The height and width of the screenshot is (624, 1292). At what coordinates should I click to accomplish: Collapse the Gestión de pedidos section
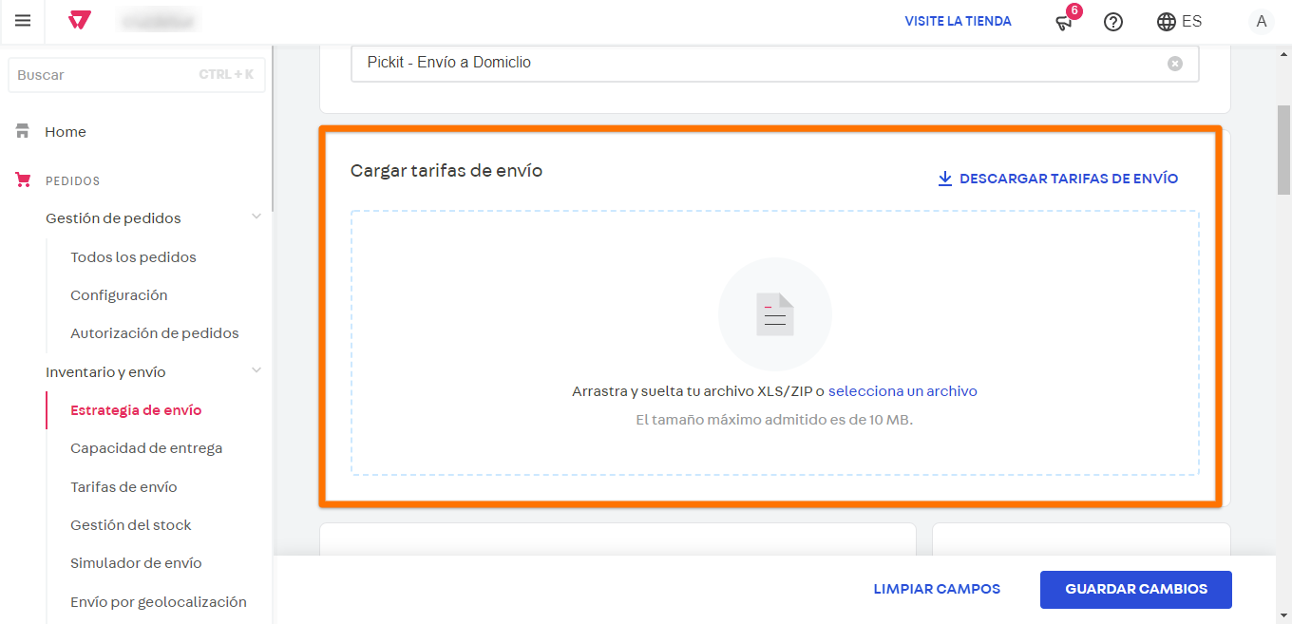pos(256,217)
